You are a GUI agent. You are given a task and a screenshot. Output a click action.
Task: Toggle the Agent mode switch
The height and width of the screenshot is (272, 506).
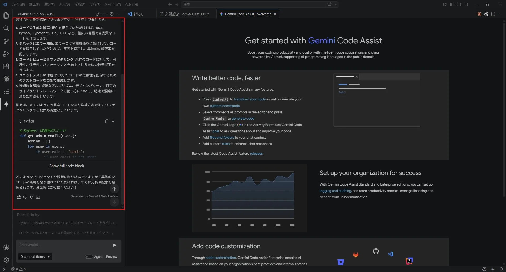[89, 257]
